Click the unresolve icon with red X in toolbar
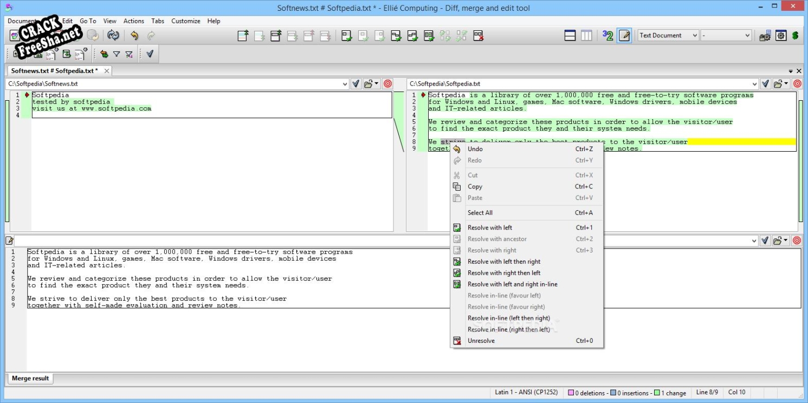The width and height of the screenshot is (808, 403). coord(478,36)
